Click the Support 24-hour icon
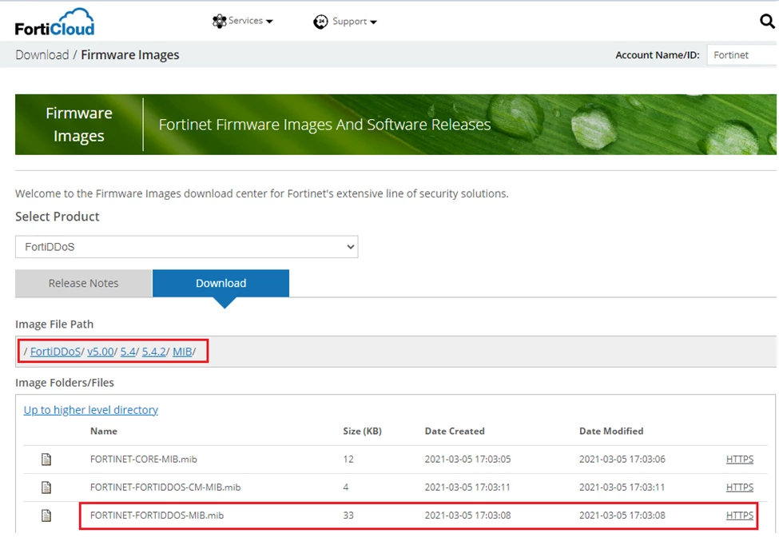Screen dimensions: 779x549 point(320,22)
